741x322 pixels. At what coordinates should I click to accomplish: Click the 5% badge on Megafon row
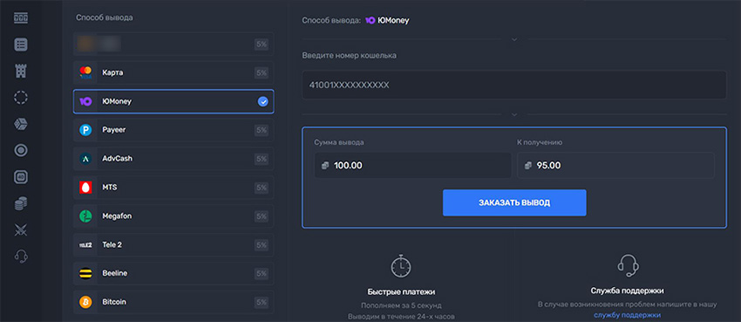point(262,216)
